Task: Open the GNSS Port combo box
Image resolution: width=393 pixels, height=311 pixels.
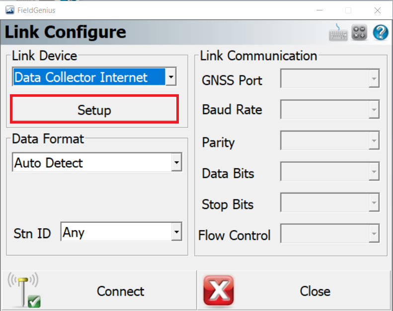Action: pyautogui.click(x=330, y=78)
